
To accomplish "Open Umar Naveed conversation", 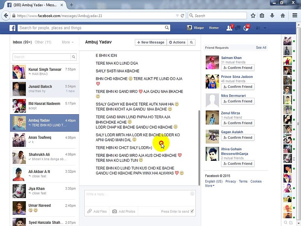I will coord(45,208).
